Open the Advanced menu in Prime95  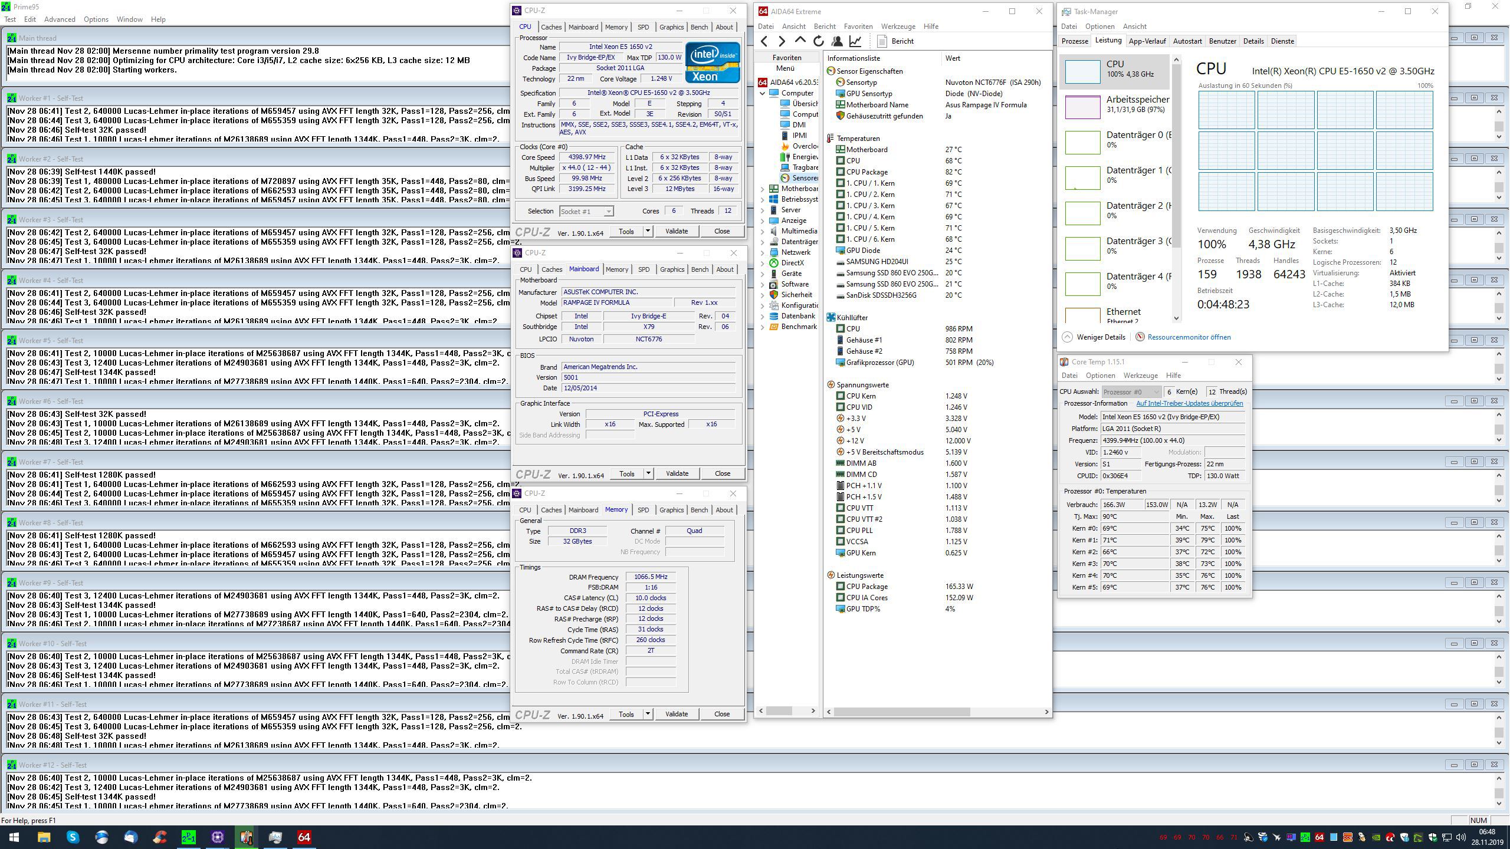tap(60, 19)
